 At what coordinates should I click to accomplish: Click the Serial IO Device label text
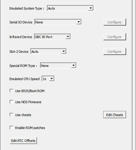pos(21,22)
